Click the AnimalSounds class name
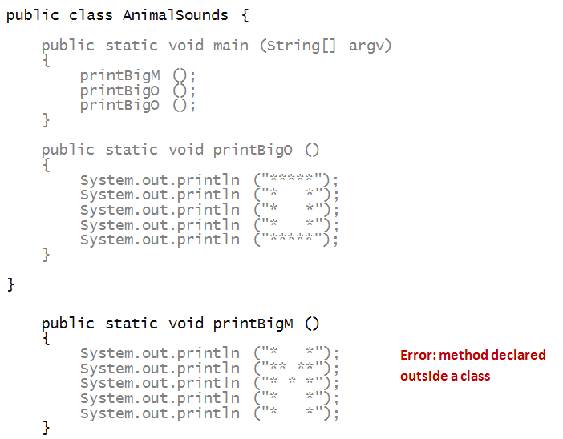 point(175,15)
